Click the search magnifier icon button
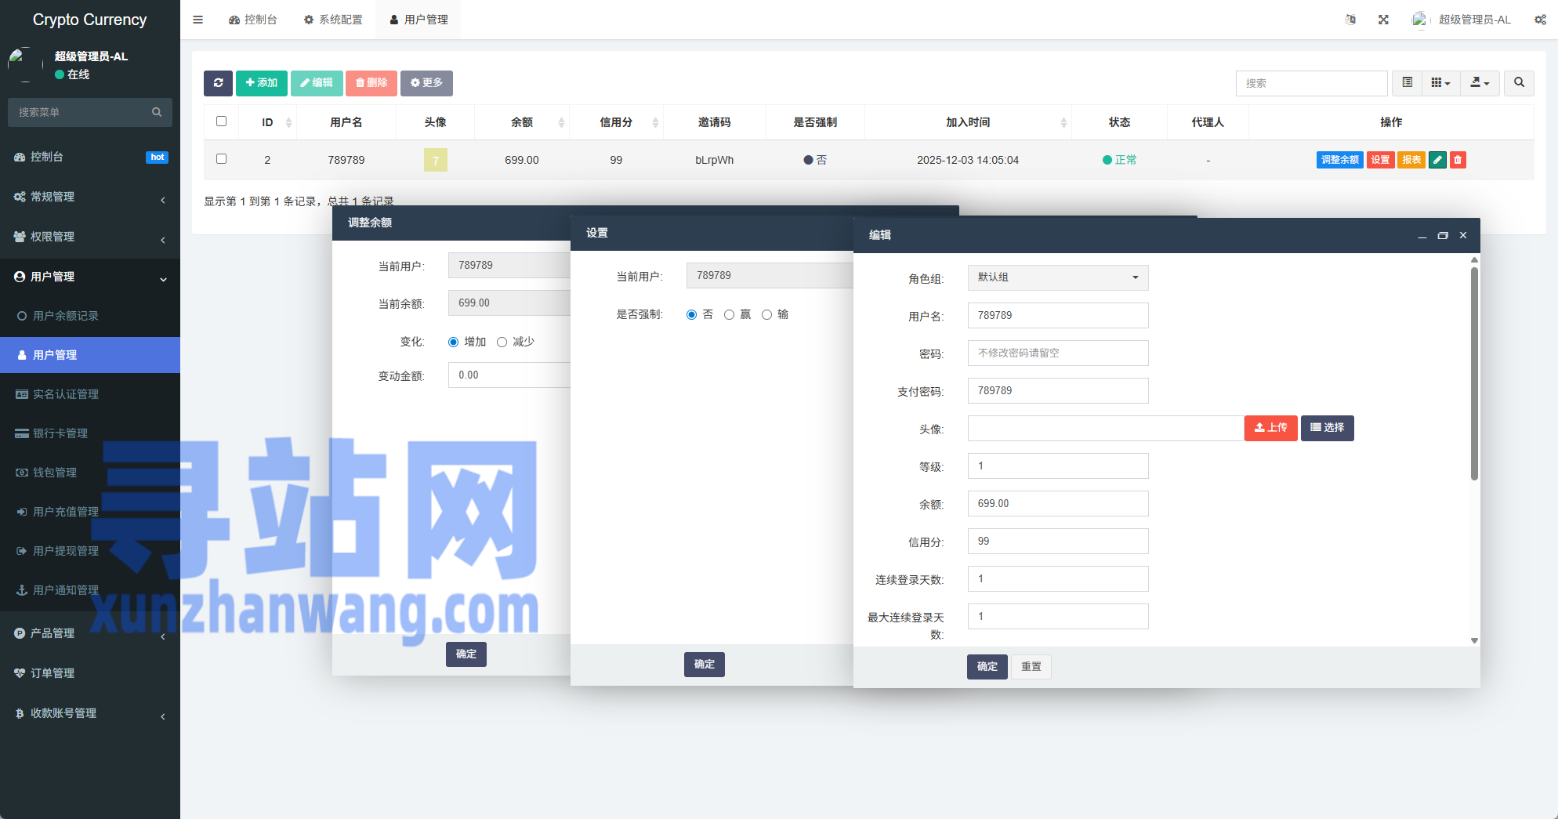The image size is (1558, 819). coord(1519,83)
